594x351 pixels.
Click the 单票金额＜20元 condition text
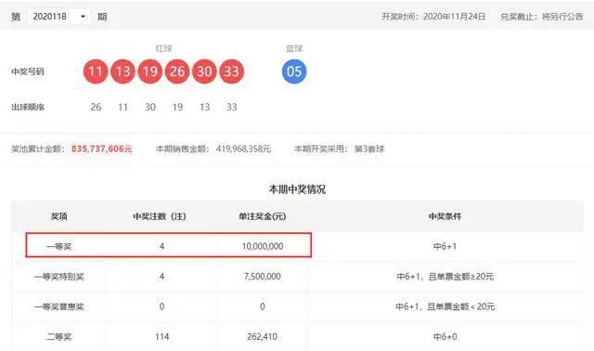tap(461, 306)
